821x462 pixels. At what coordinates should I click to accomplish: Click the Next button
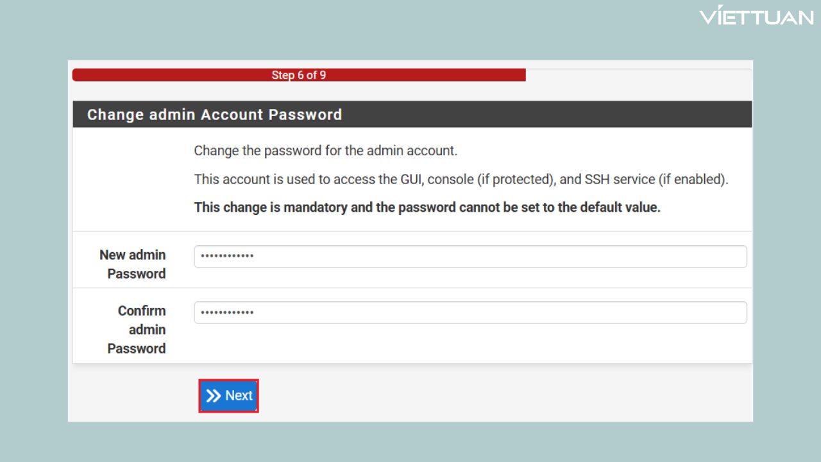pos(229,395)
